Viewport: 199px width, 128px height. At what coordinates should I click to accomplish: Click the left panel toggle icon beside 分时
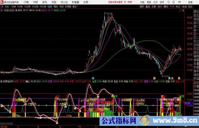click(x=2, y=7)
